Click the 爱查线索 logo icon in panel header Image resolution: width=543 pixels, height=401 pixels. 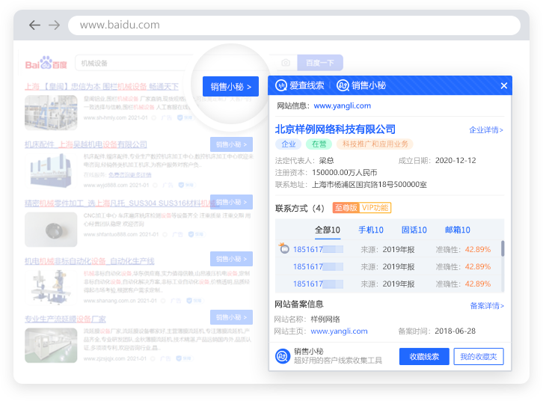coord(281,85)
